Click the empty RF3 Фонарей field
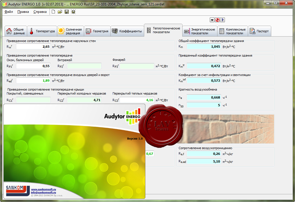The image size is (295, 202). [137, 66]
